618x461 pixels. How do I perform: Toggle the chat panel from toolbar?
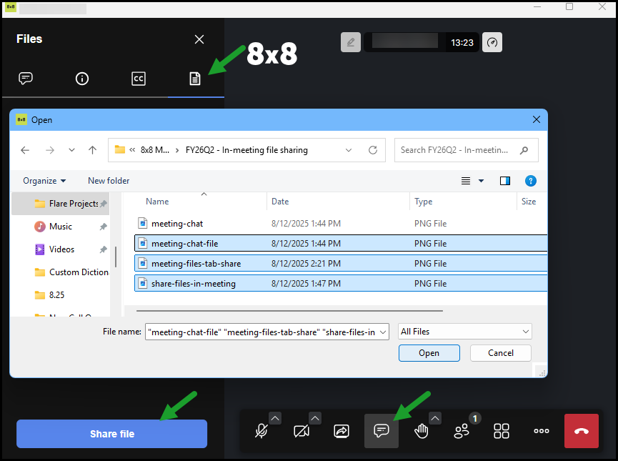pyautogui.click(x=382, y=431)
